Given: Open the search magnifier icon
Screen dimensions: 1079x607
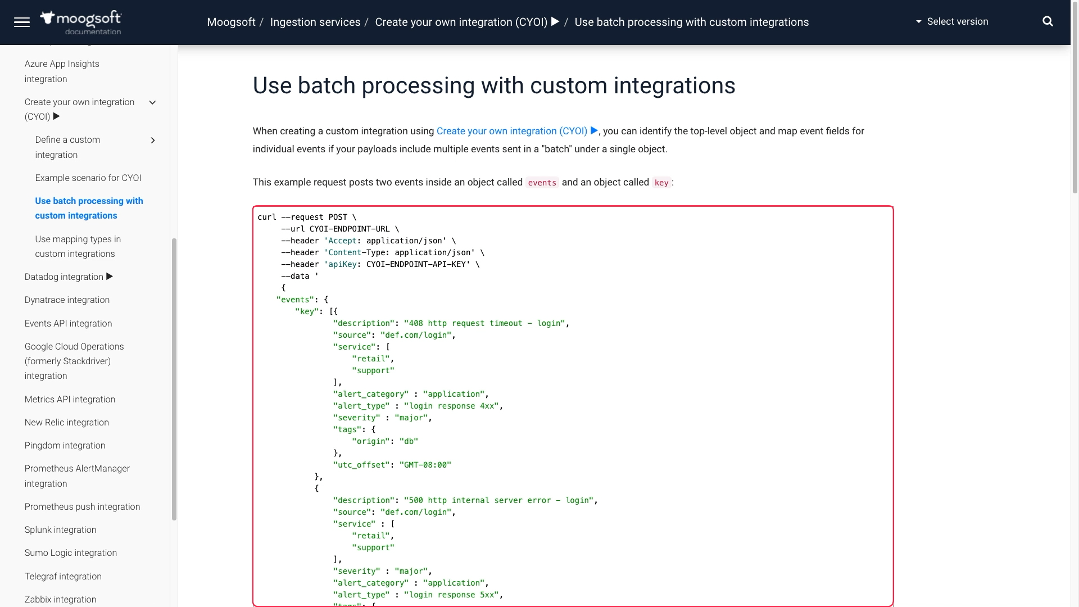Looking at the screenshot, I should [x=1048, y=21].
